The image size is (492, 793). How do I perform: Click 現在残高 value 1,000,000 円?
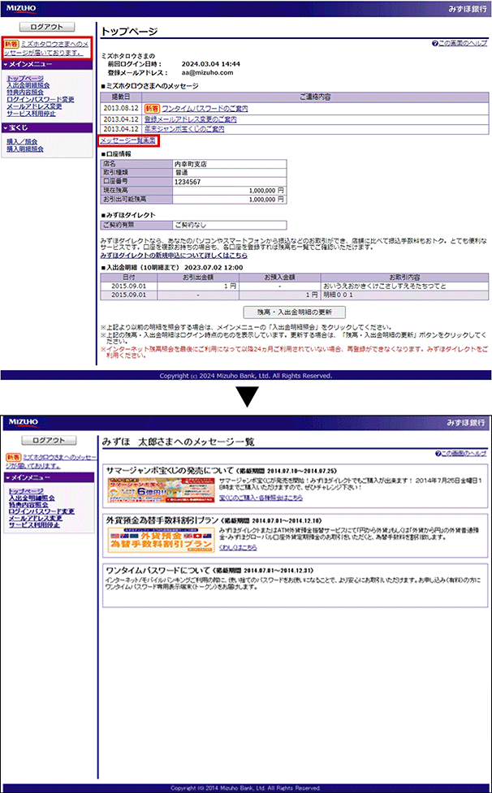pos(267,192)
